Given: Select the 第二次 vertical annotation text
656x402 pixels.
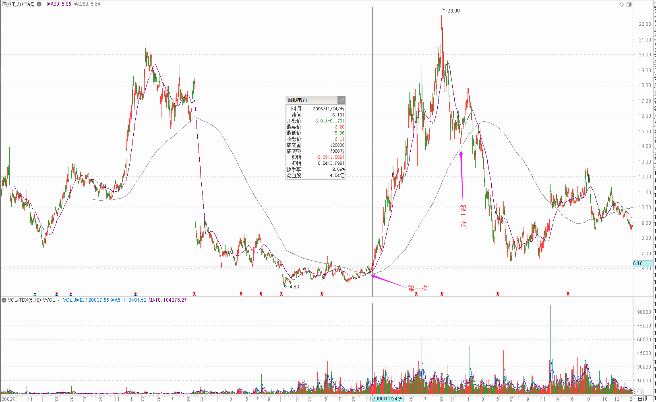Looking at the screenshot, I should click(x=463, y=216).
